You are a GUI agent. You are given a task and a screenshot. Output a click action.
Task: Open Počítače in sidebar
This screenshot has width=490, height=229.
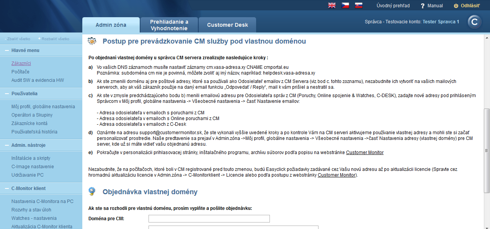click(20, 72)
